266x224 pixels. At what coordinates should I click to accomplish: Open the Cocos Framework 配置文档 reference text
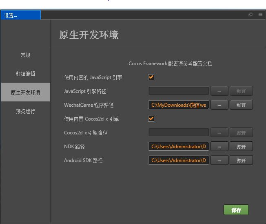(170, 64)
